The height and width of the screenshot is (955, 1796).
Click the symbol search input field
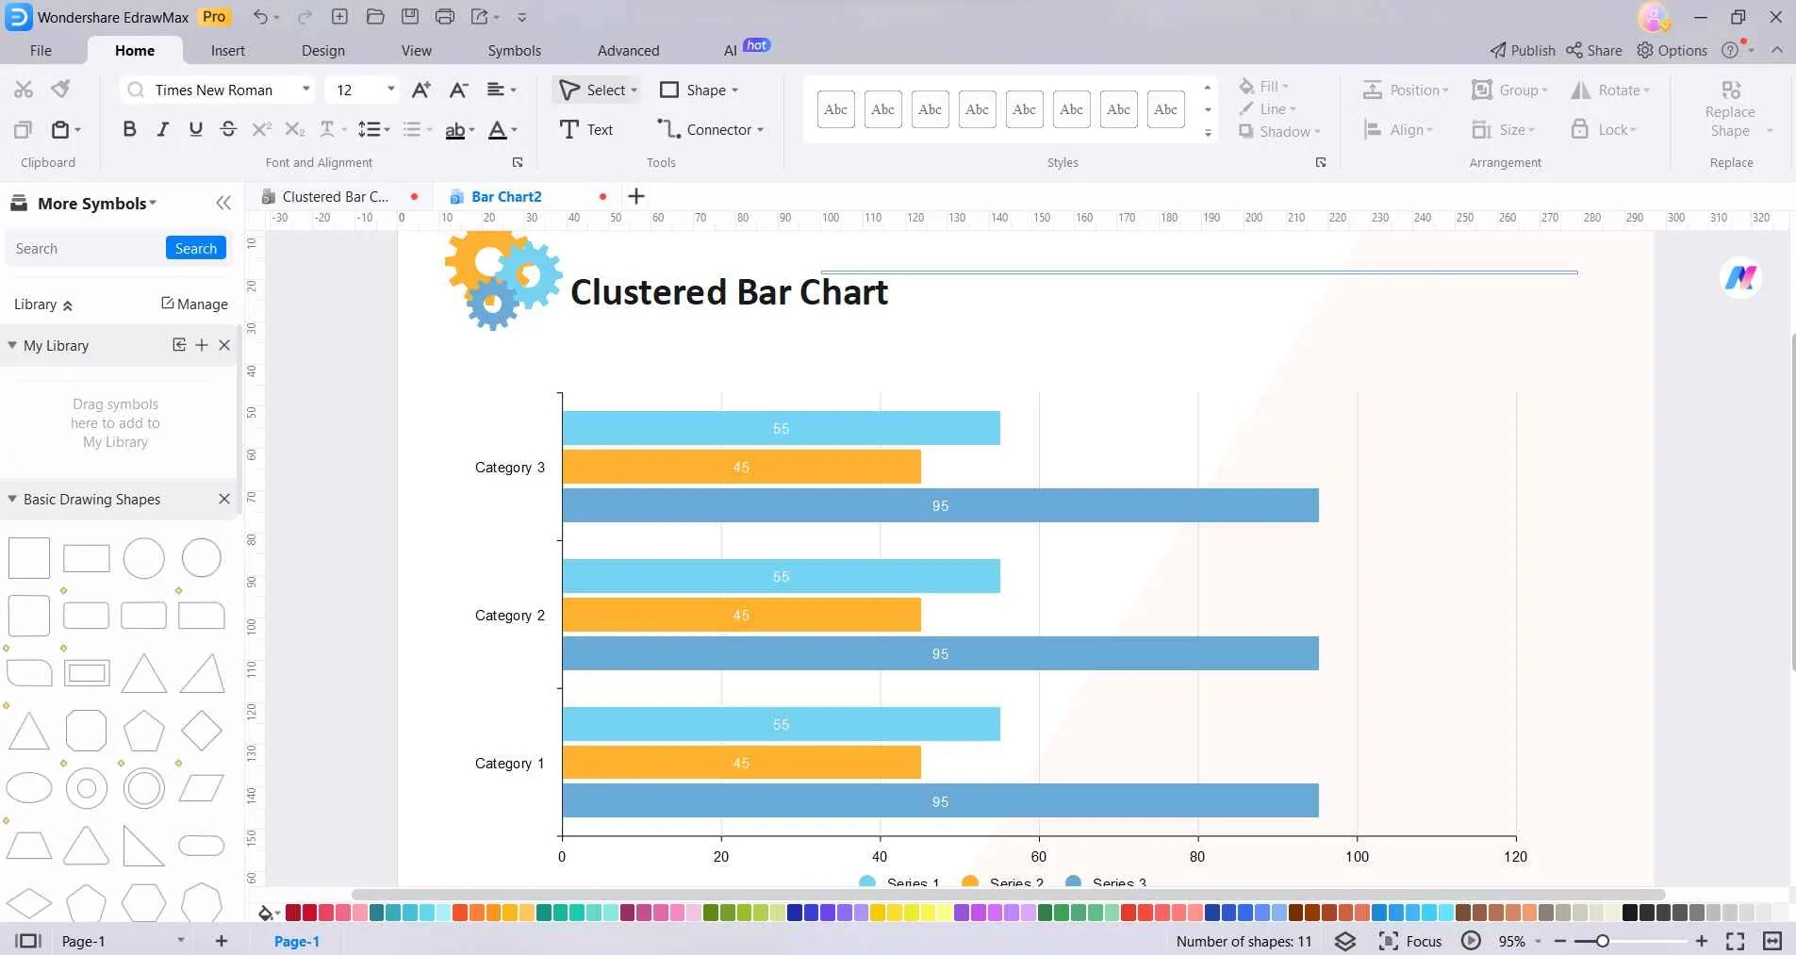(85, 248)
